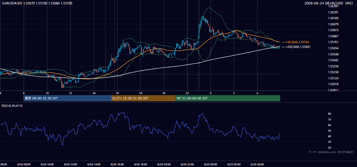
Task: Click RSI scale value 20 on right axis
Action: click(x=330, y=148)
